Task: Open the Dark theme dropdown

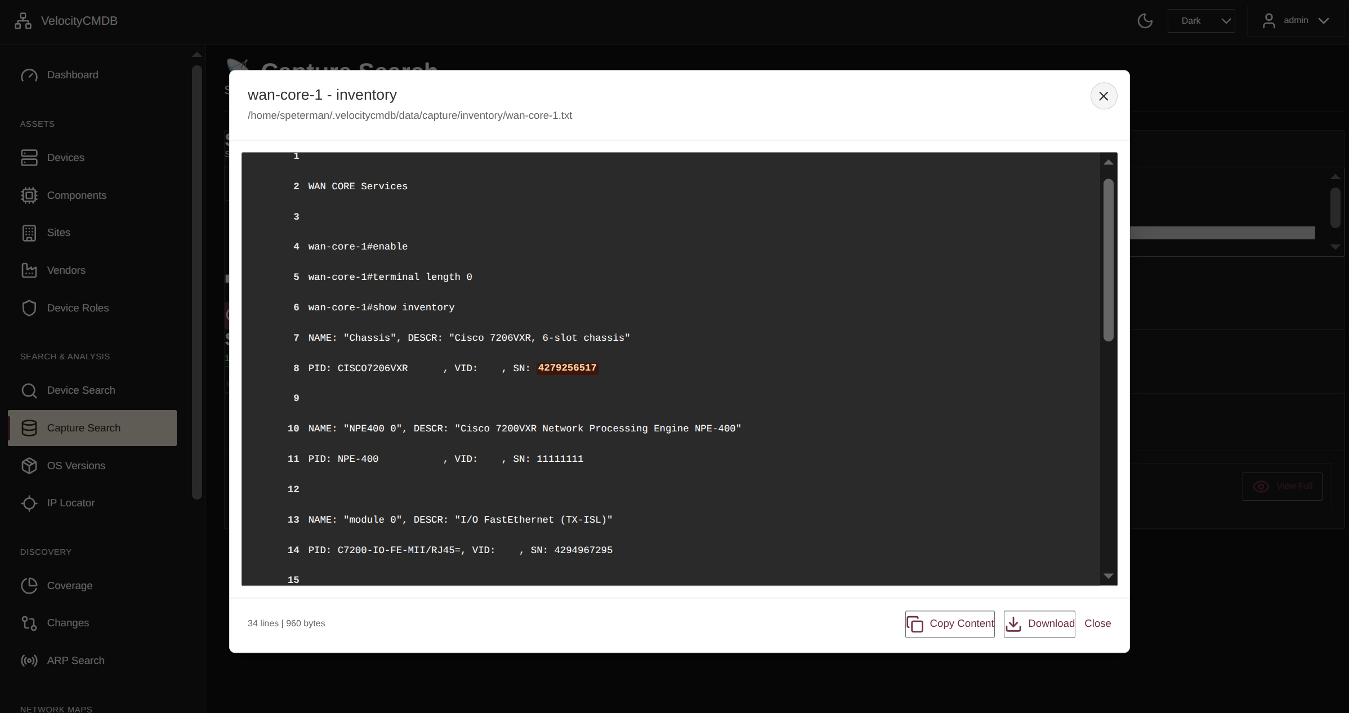Action: point(1201,21)
